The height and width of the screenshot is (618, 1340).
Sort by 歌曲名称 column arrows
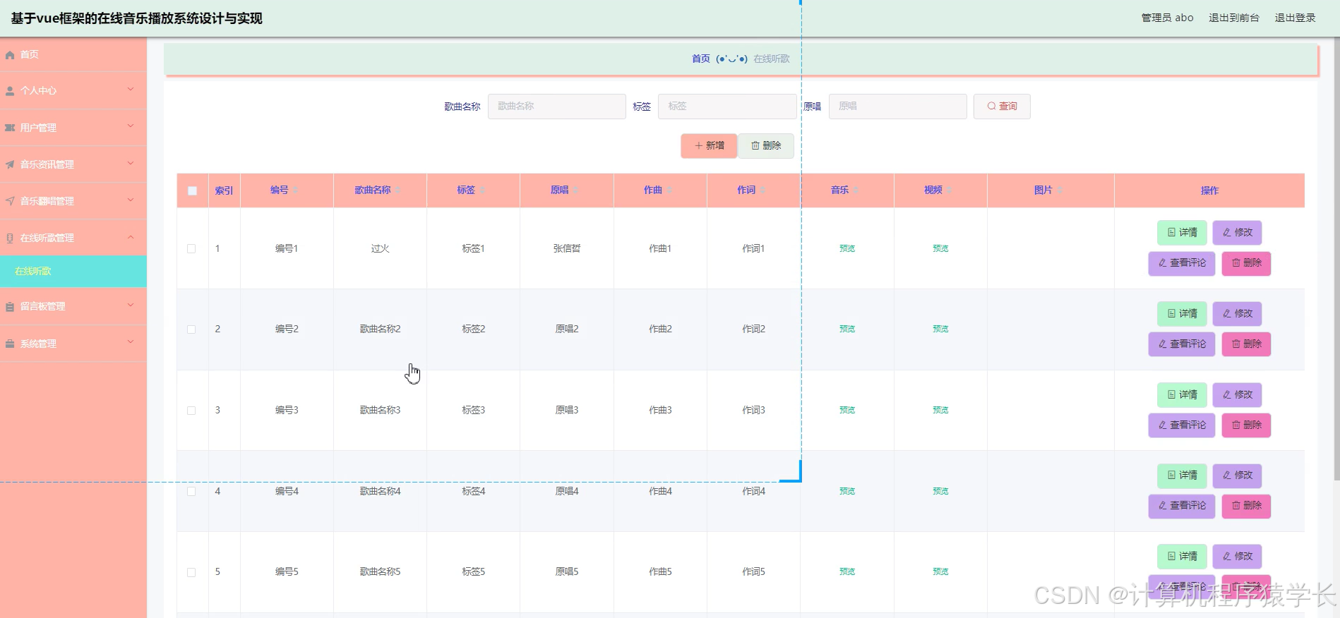[397, 190]
